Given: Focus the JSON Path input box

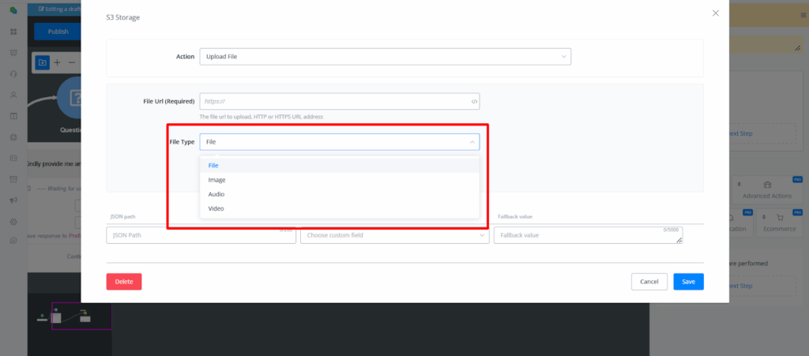Looking at the screenshot, I should click(x=201, y=235).
